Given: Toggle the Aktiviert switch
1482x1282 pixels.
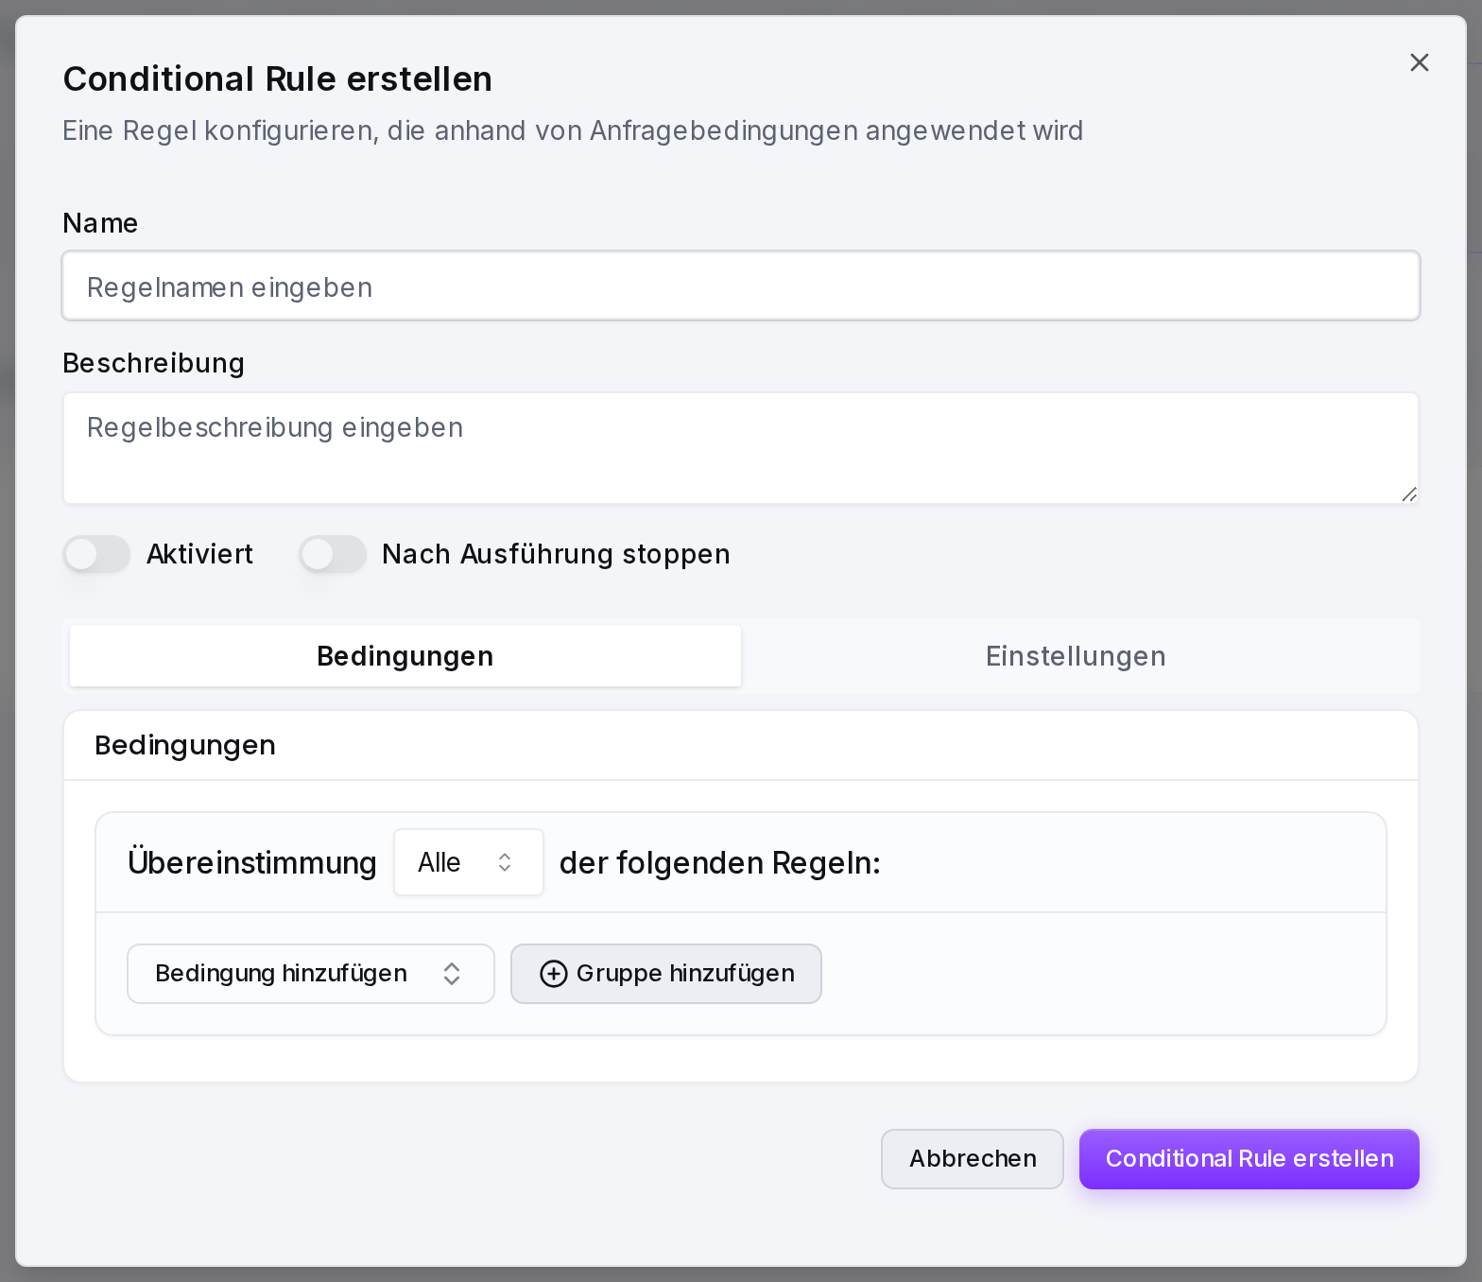Looking at the screenshot, I should pyautogui.click(x=96, y=554).
